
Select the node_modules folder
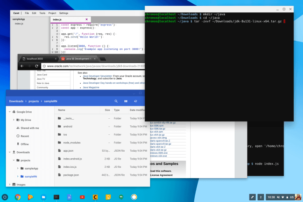(x=71, y=142)
